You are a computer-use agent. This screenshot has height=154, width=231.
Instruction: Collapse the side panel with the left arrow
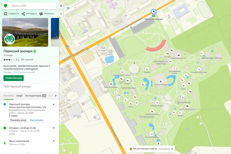click(x=61, y=14)
